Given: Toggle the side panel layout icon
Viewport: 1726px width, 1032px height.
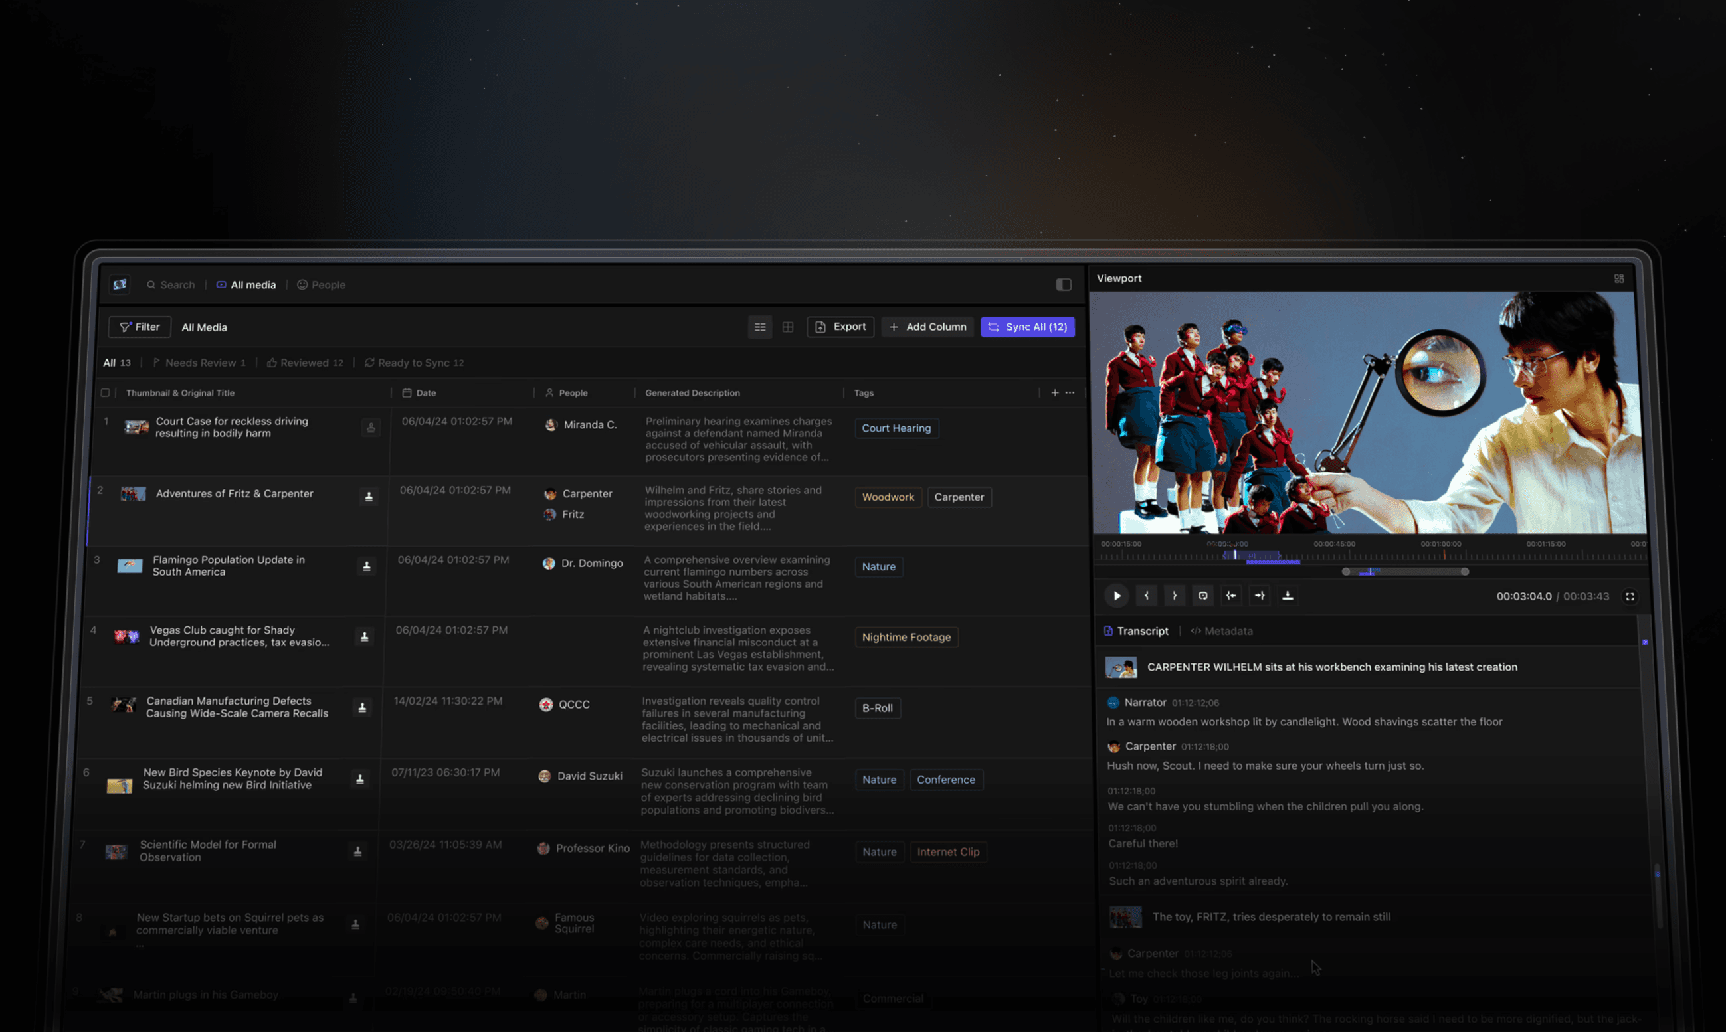Looking at the screenshot, I should click(1064, 284).
